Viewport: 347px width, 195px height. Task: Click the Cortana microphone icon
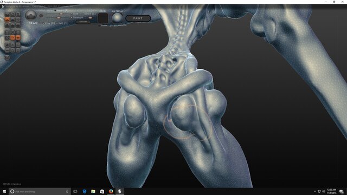pyautogui.click(x=67, y=191)
